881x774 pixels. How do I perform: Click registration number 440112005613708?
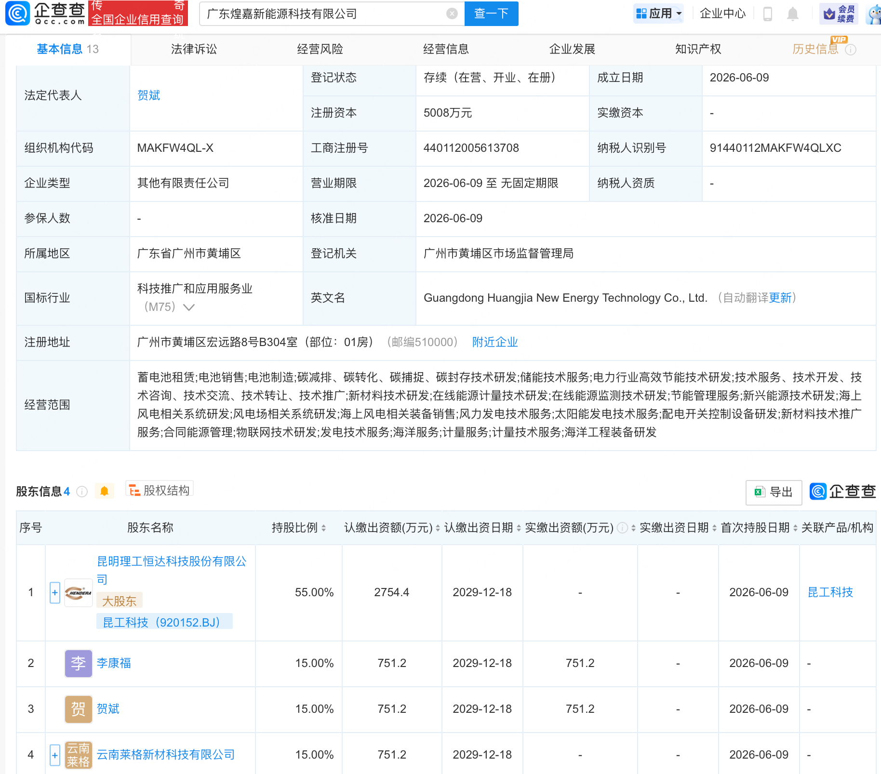coord(471,148)
